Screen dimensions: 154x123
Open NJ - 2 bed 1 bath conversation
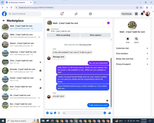tap(22, 96)
